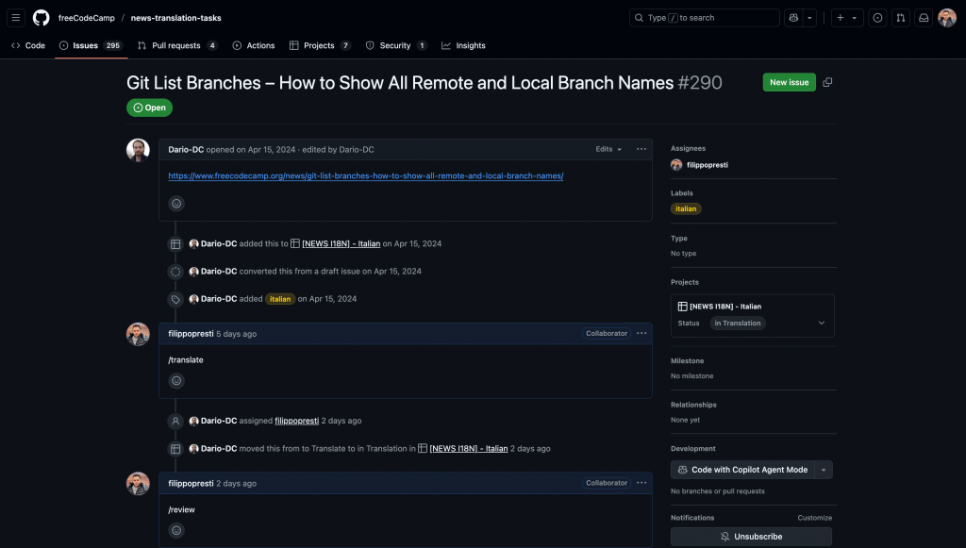Click Code with Copilot Agent Mode
Viewport: 966px width, 548px height.
click(x=742, y=470)
